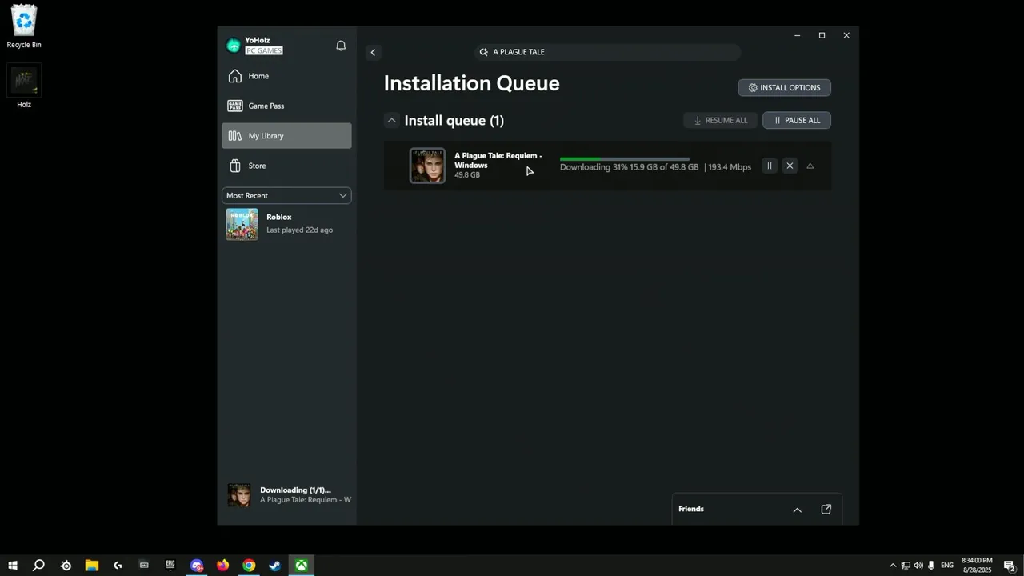Open Logitech G HUB from taskbar

coord(118,566)
